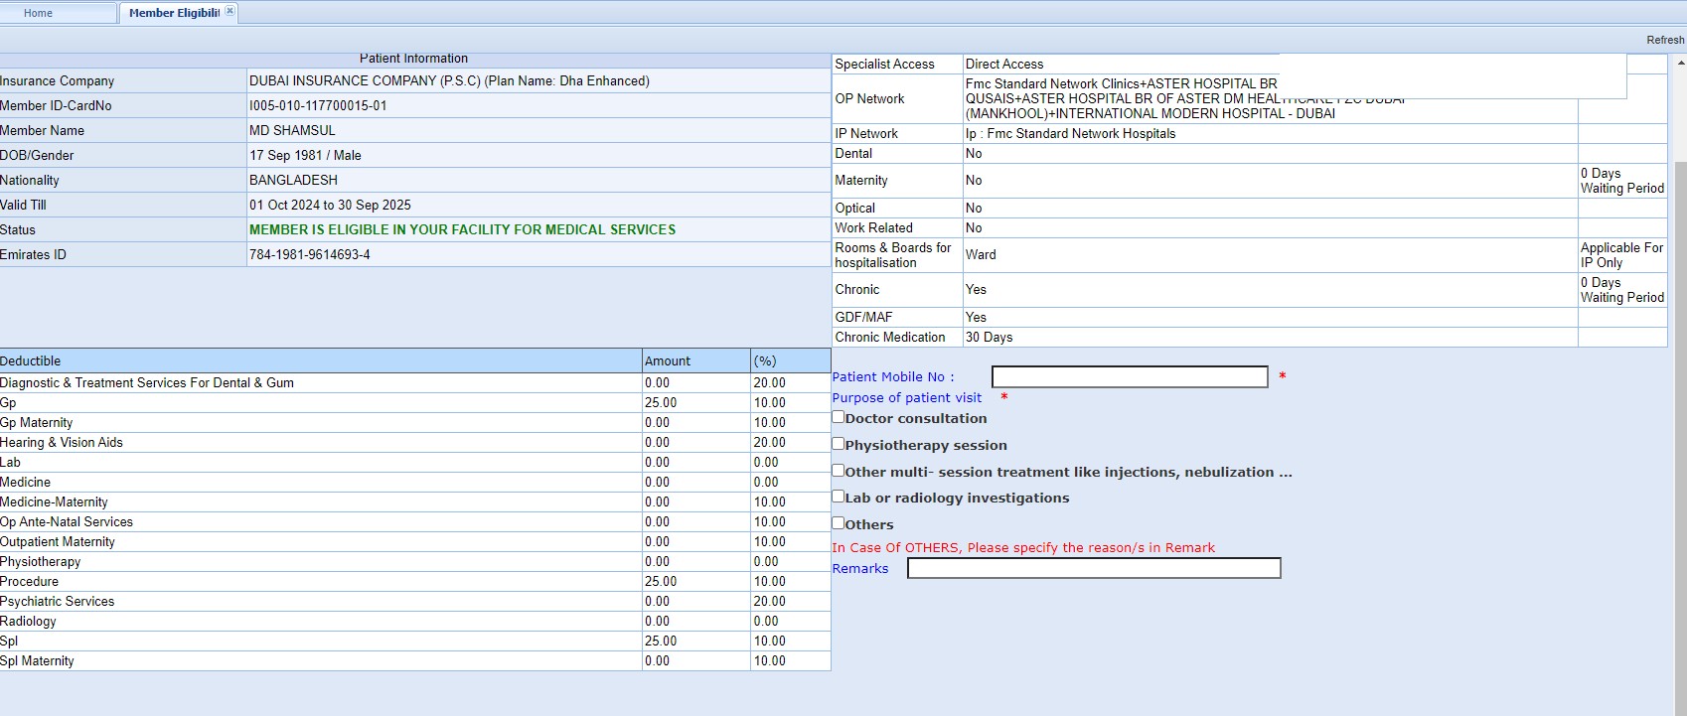Toggle the Others checkbox
The height and width of the screenshot is (716, 1687).
pyautogui.click(x=839, y=523)
